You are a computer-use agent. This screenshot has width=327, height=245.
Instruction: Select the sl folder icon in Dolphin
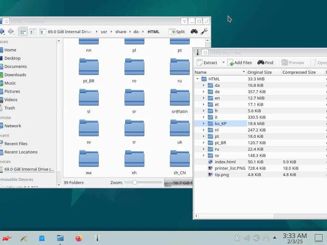pos(89,98)
